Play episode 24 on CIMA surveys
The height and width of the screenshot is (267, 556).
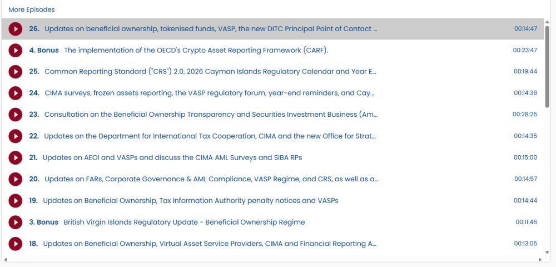click(16, 93)
